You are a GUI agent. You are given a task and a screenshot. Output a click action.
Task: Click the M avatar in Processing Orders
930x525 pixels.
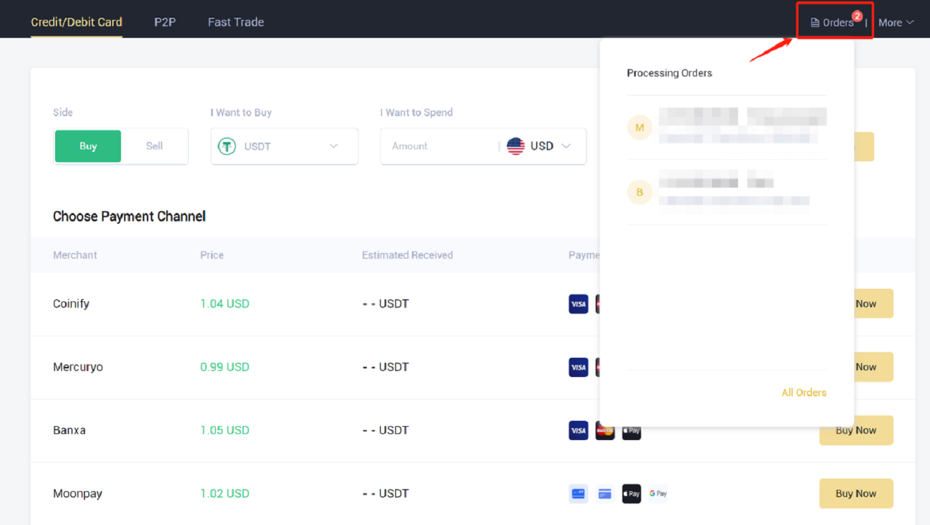pos(640,127)
